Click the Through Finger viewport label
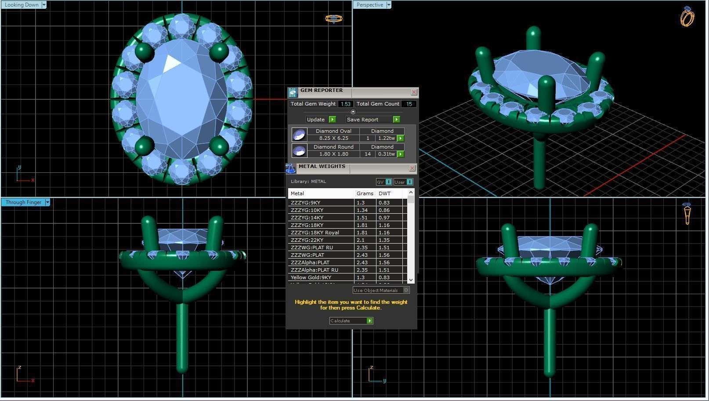709x401 pixels. tap(23, 202)
